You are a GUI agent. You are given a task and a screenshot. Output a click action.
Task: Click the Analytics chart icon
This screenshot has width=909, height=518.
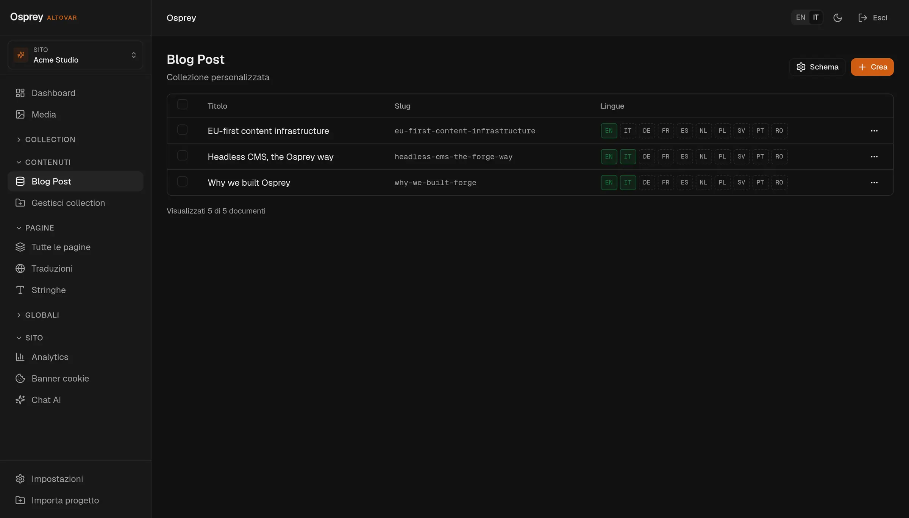(20, 357)
